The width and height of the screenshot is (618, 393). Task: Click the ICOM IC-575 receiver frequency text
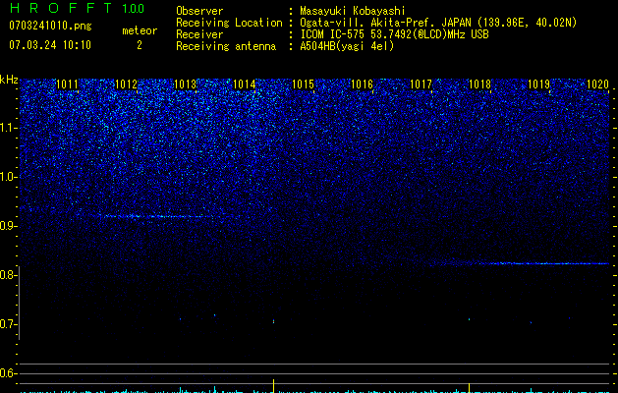(394, 34)
